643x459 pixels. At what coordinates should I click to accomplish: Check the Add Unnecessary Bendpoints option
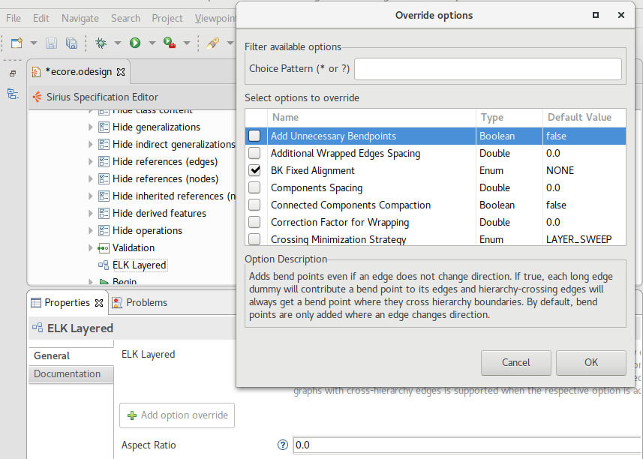point(254,136)
